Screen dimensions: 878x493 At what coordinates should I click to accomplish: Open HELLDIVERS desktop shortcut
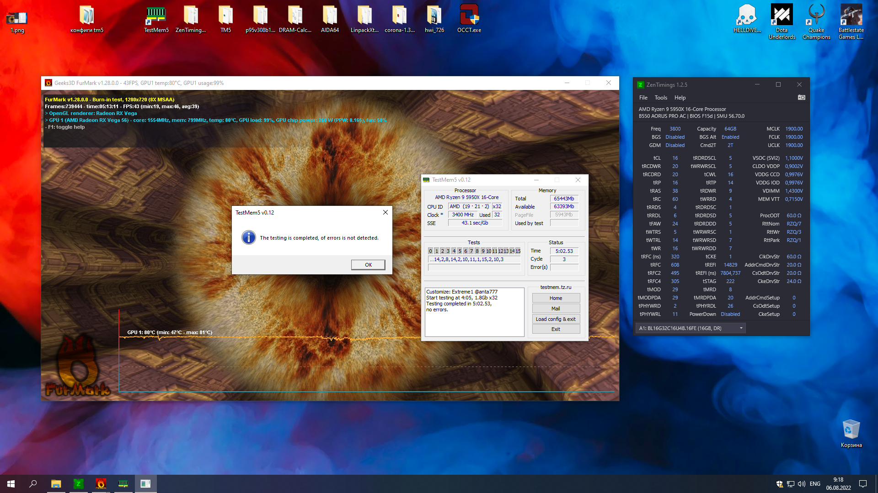[x=747, y=18]
